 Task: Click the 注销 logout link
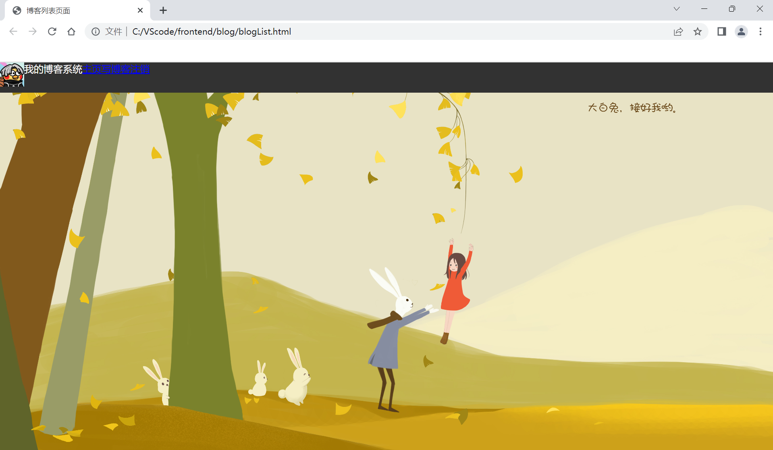pyautogui.click(x=140, y=69)
